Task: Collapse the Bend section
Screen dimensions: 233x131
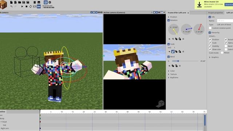Action: click(169, 57)
